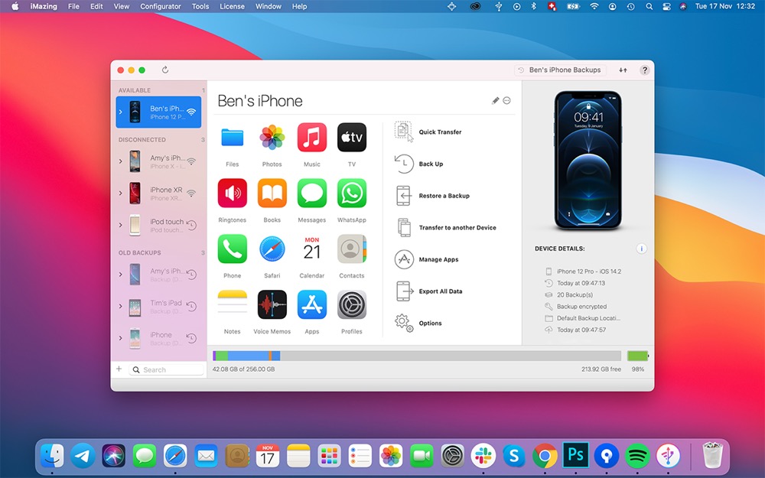The width and height of the screenshot is (765, 478).
Task: Click Ben's iPhone Backups button
Action: [x=560, y=70]
